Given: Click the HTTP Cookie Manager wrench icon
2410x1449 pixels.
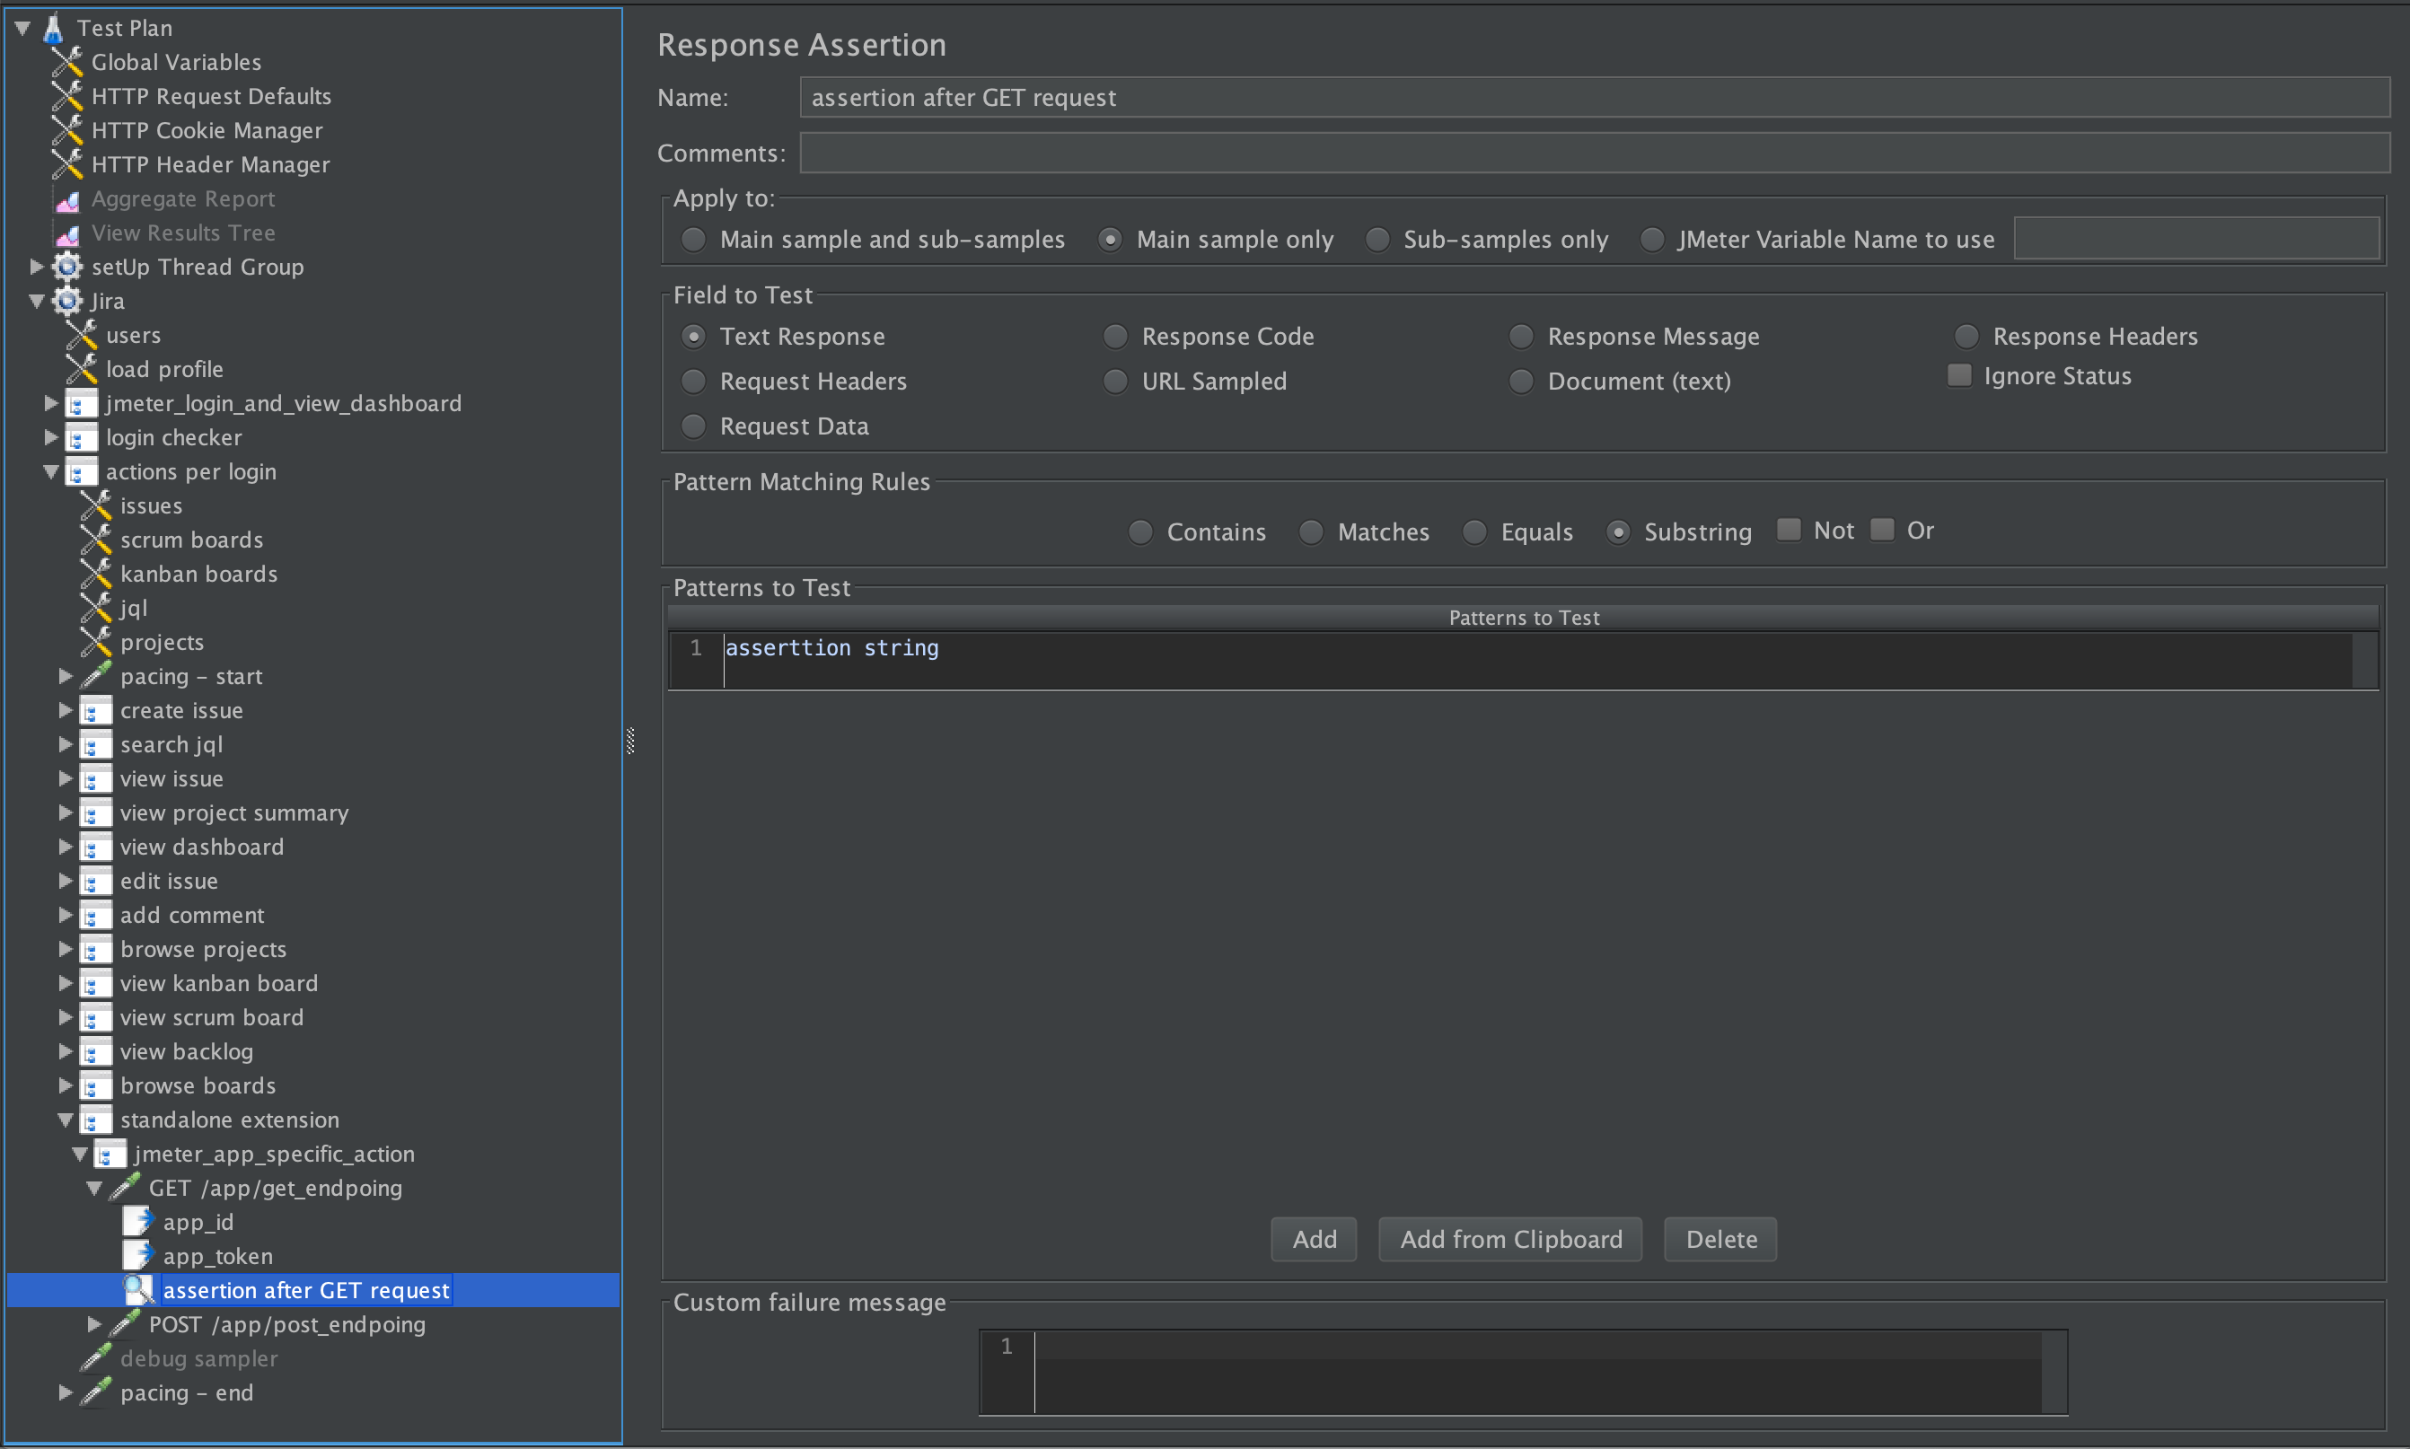Looking at the screenshot, I should [66, 129].
